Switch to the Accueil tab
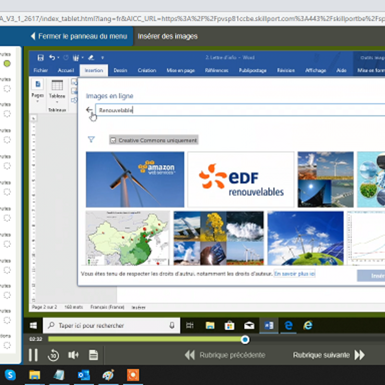385x385 pixels. [66, 70]
